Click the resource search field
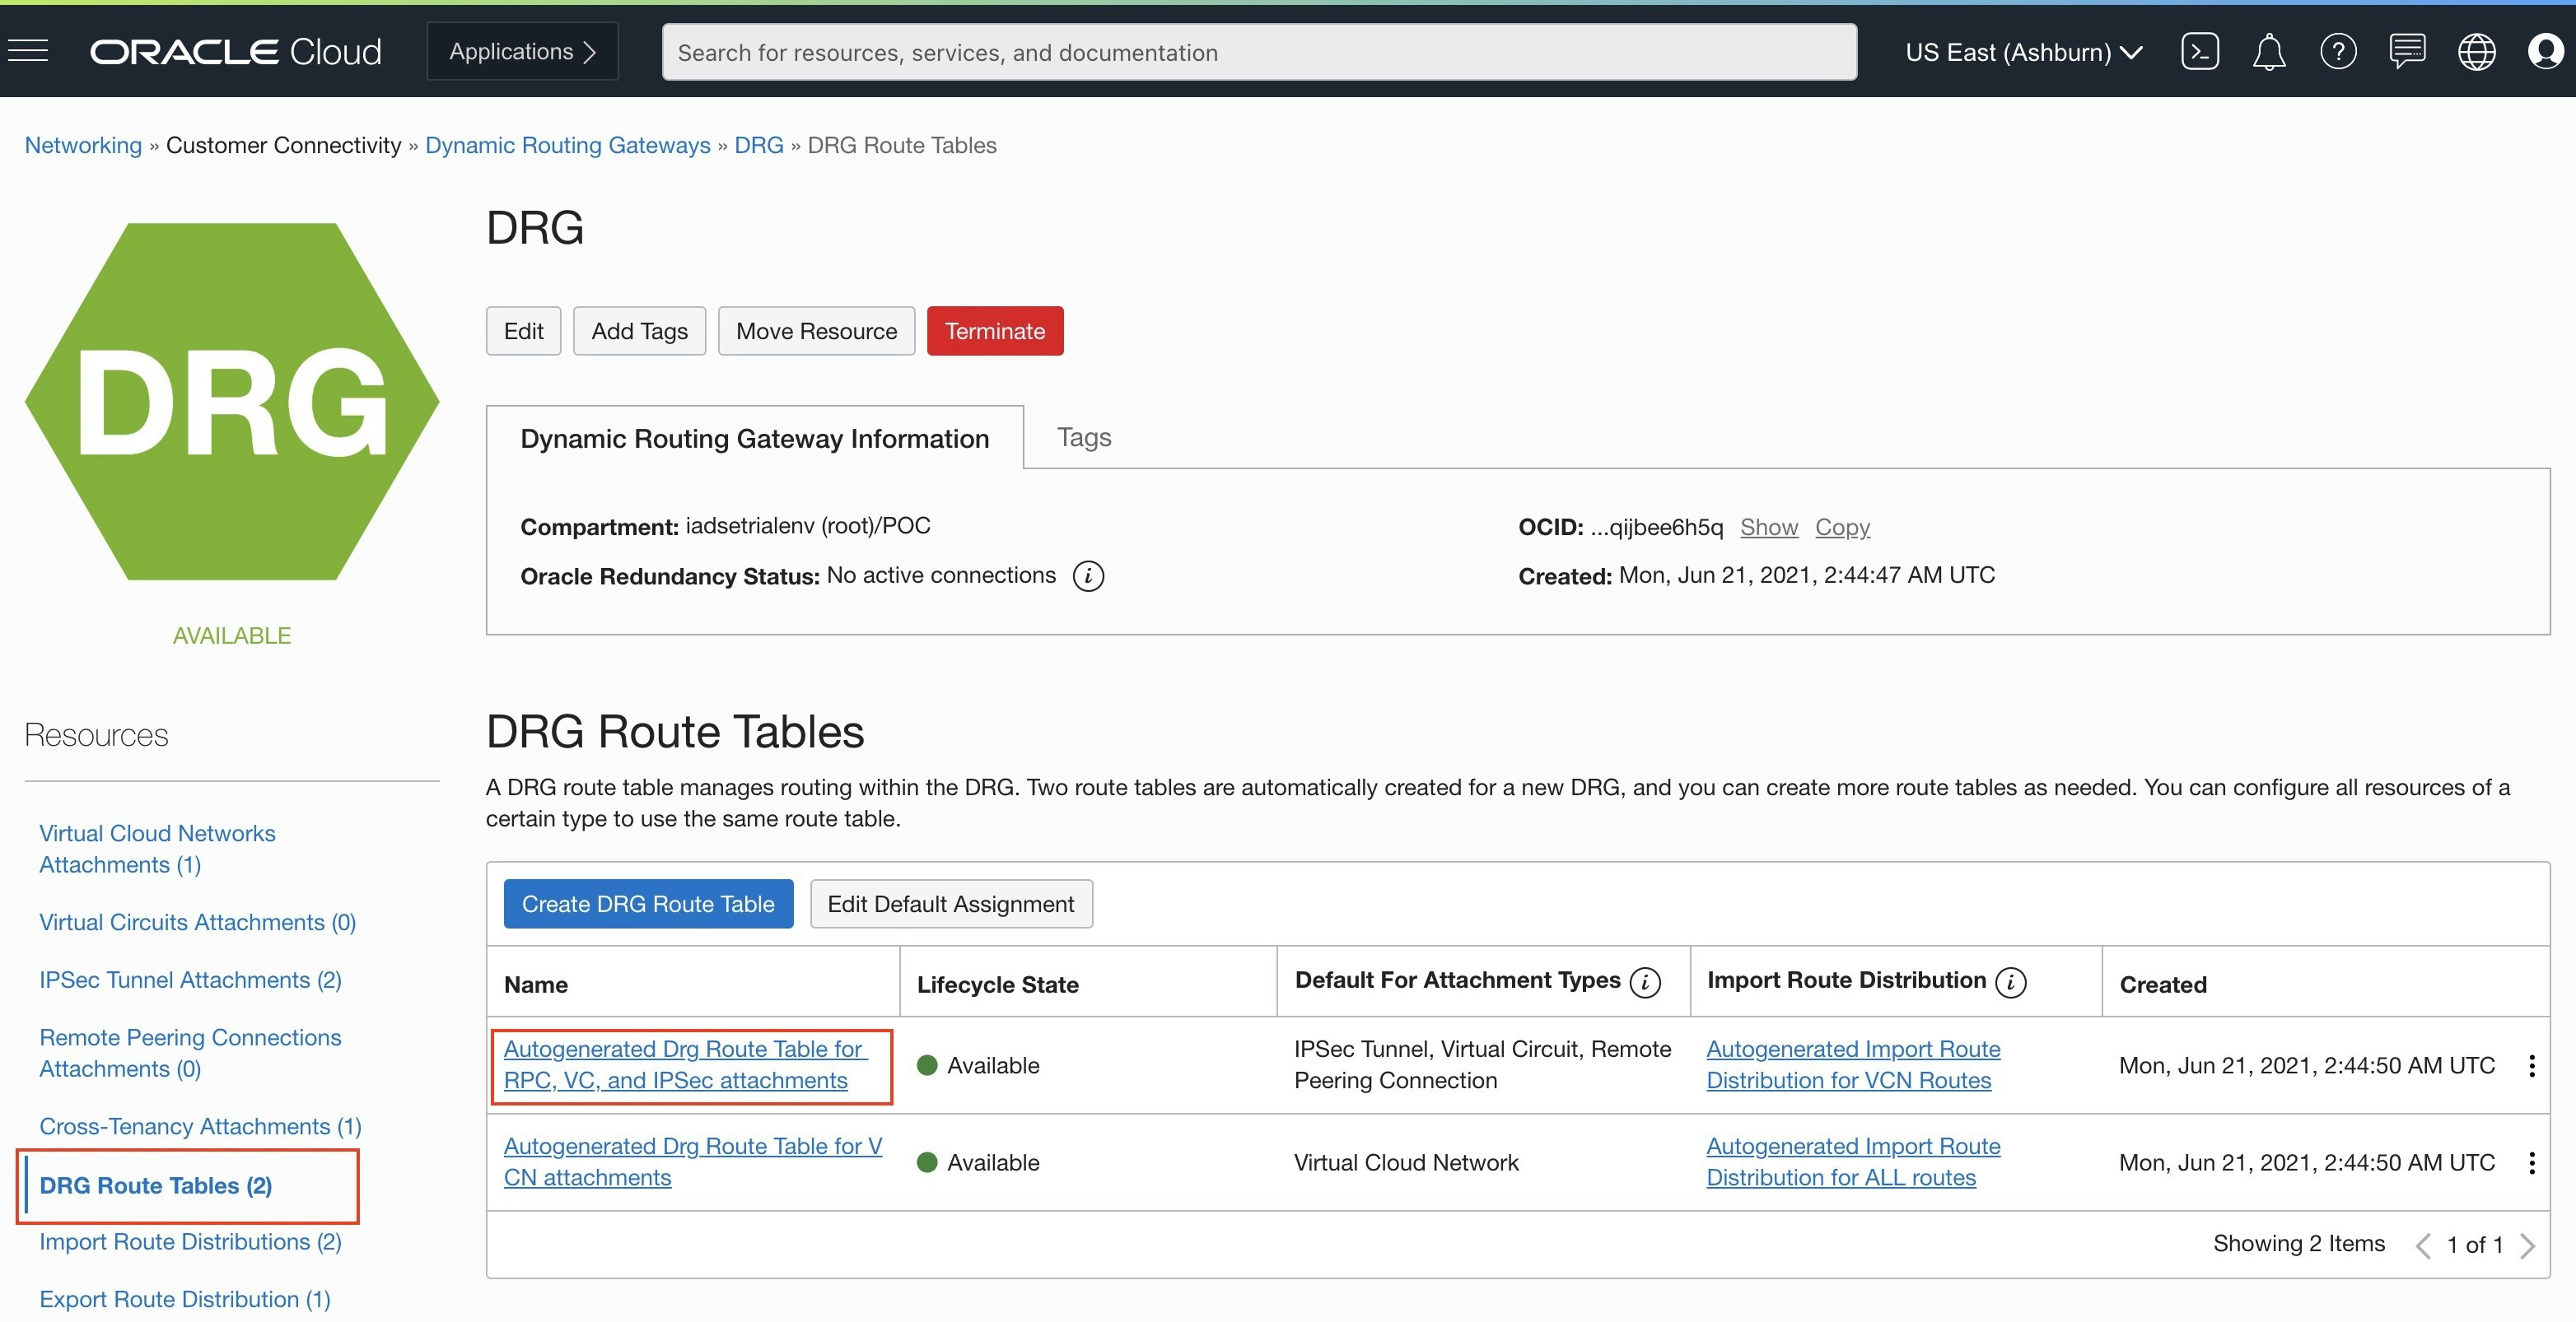 point(1258,52)
